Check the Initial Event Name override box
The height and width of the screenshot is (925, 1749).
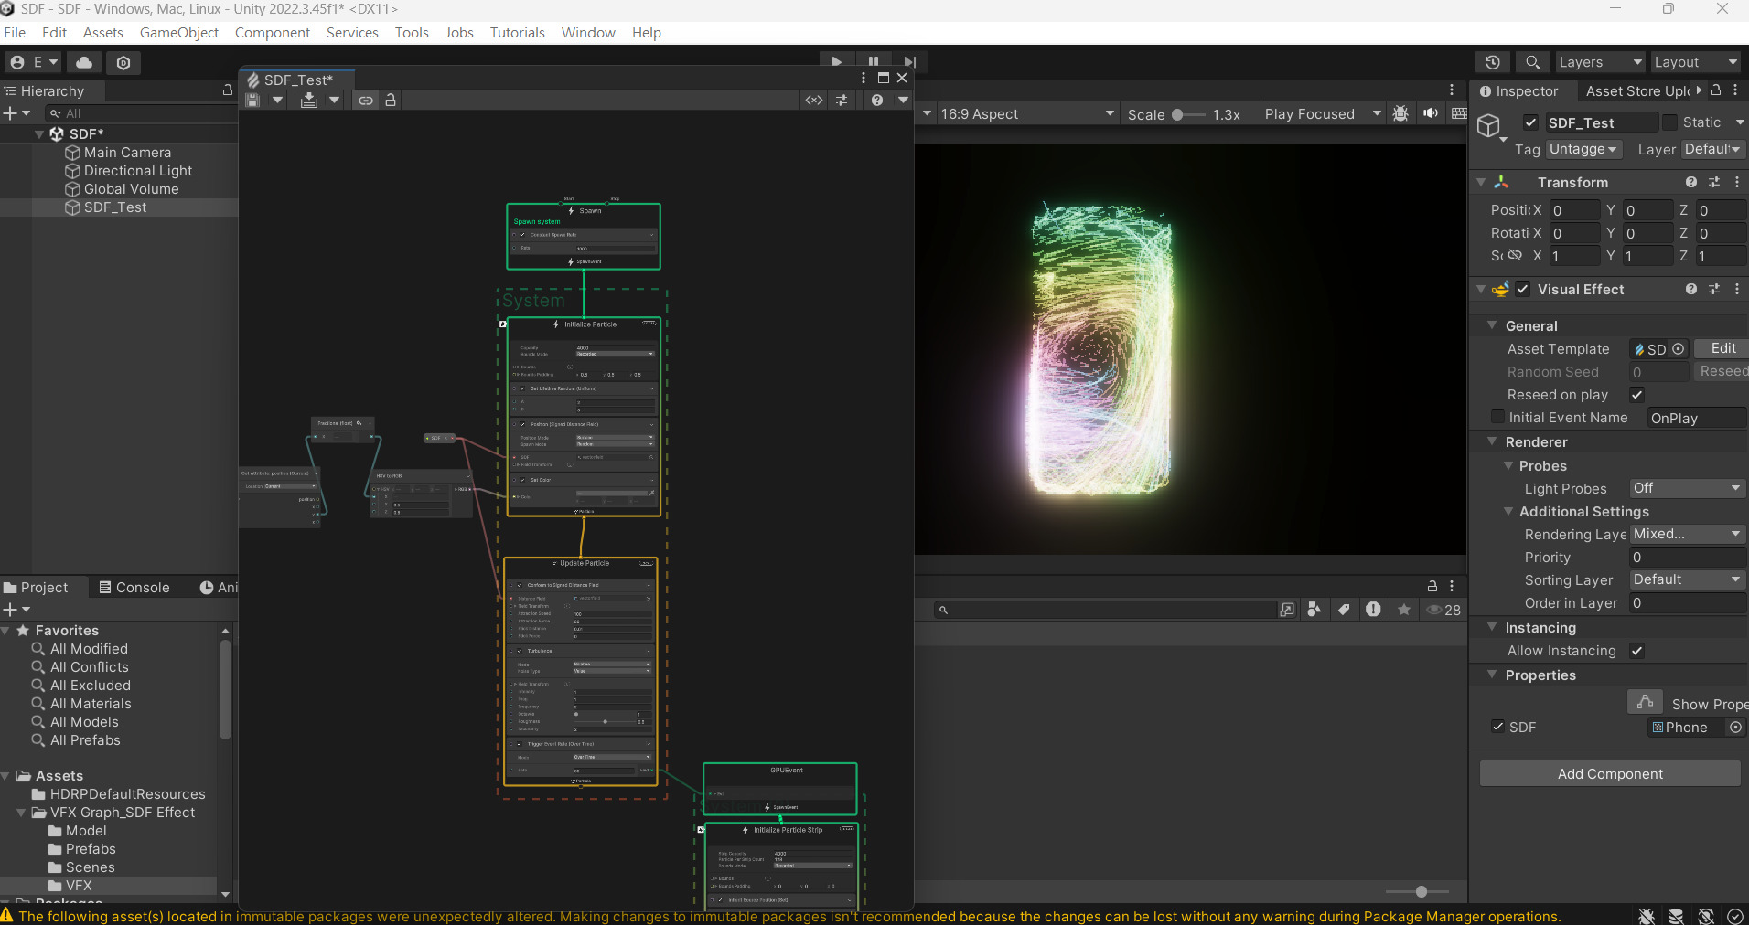point(1497,417)
